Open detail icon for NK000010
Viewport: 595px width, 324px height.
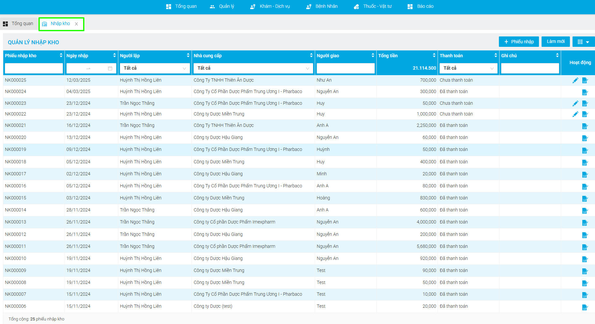point(585,259)
